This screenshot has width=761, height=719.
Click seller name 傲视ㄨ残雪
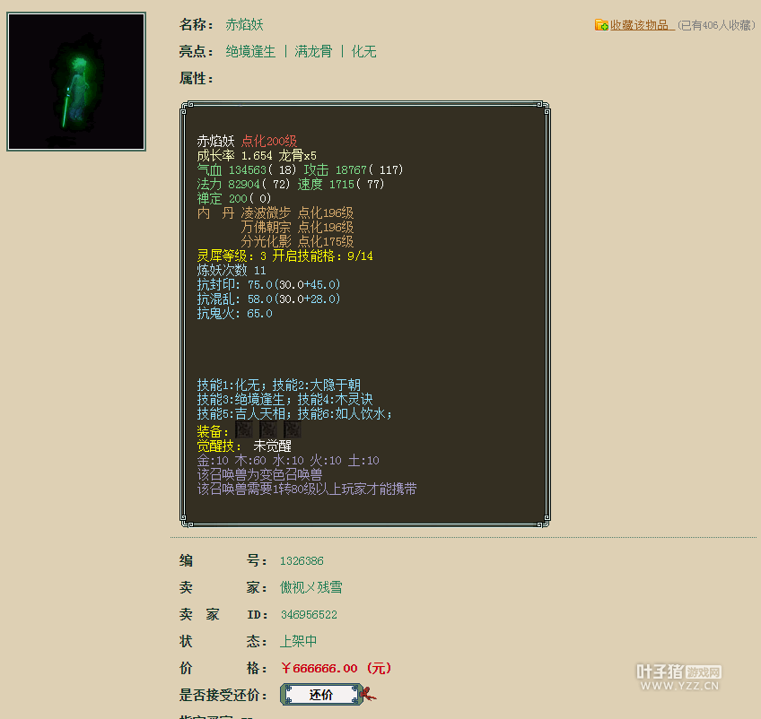(311, 587)
